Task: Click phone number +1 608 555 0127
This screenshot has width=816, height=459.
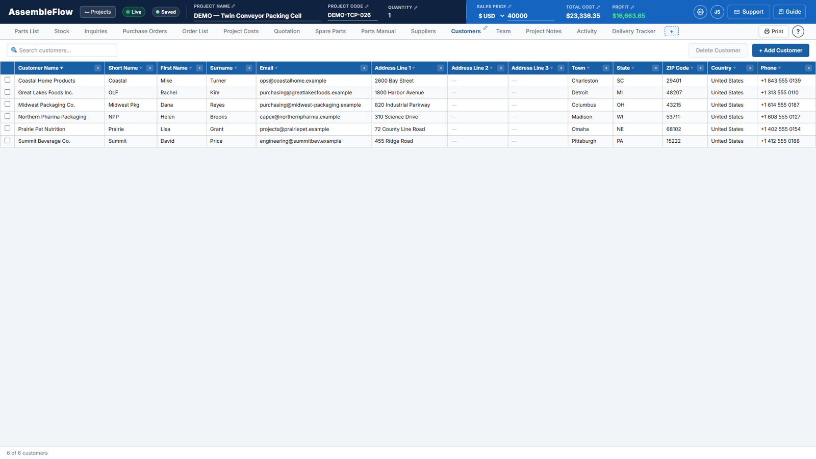Action: point(780,117)
